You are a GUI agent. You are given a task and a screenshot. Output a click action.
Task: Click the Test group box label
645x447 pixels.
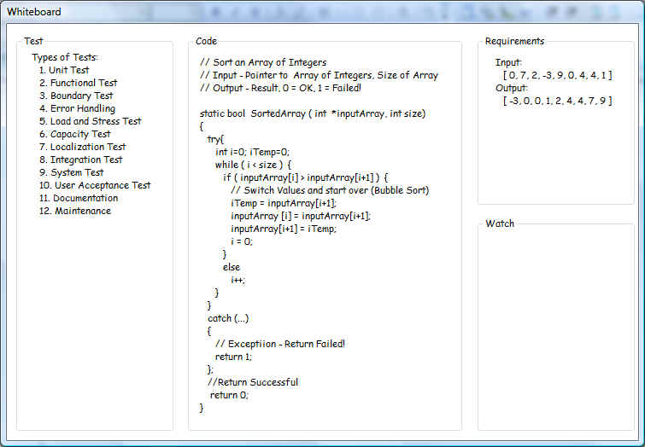point(33,41)
